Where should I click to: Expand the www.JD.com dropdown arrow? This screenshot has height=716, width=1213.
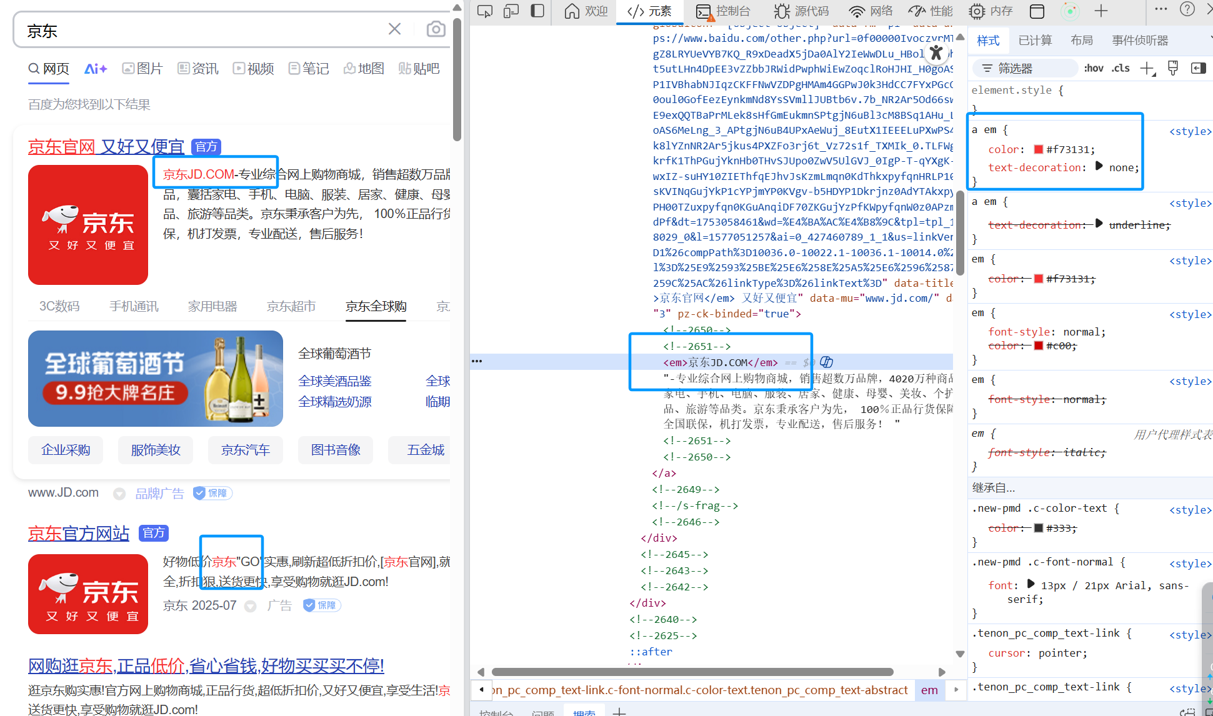[x=119, y=494]
